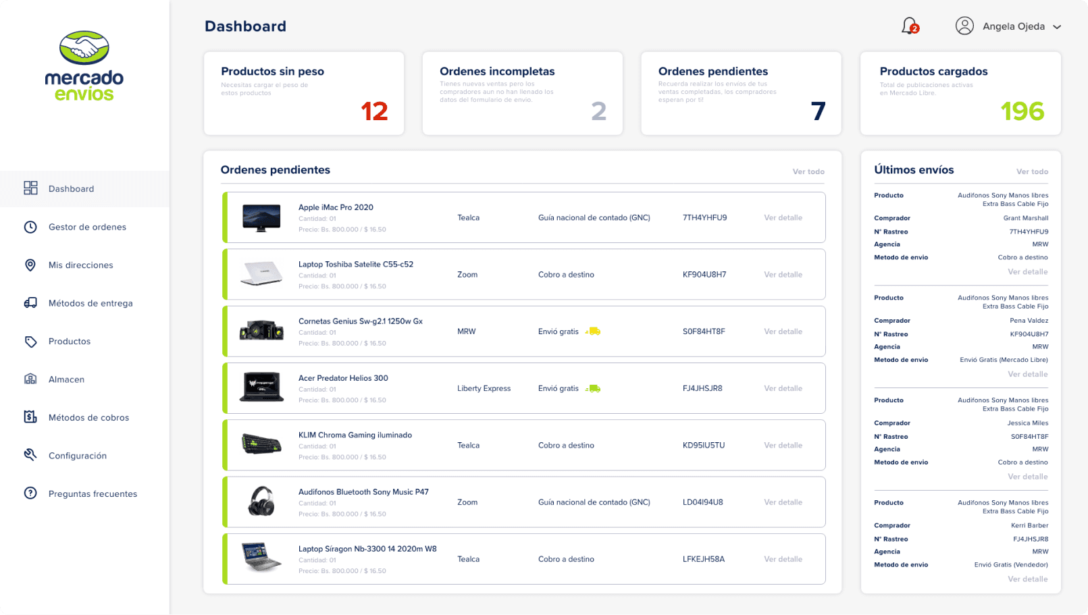The width and height of the screenshot is (1088, 615).
Task: Open Ordenes incompletas card
Action: [523, 93]
